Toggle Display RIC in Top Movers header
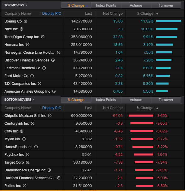The image size is (185, 191). tap(52, 14)
